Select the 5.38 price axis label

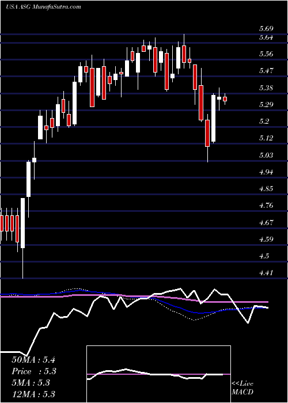[x=266, y=88]
